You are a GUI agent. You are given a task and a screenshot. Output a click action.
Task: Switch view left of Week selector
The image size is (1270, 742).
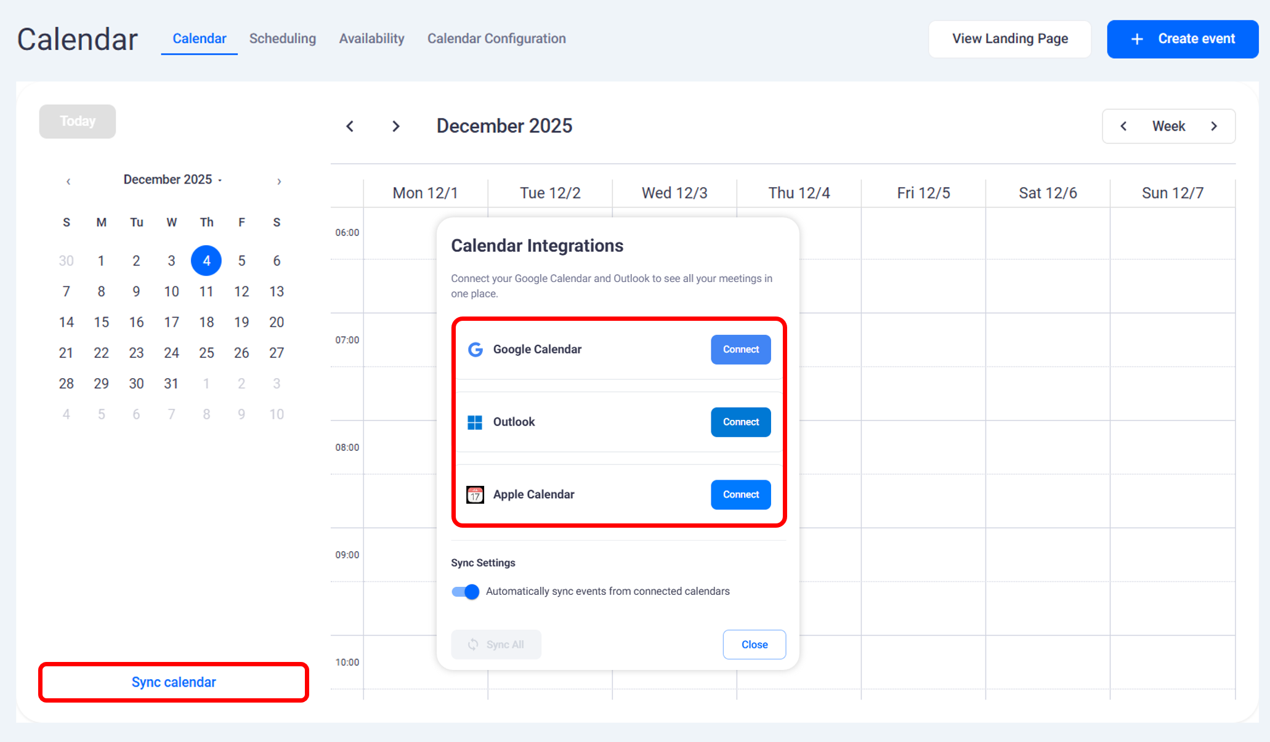(x=1123, y=126)
